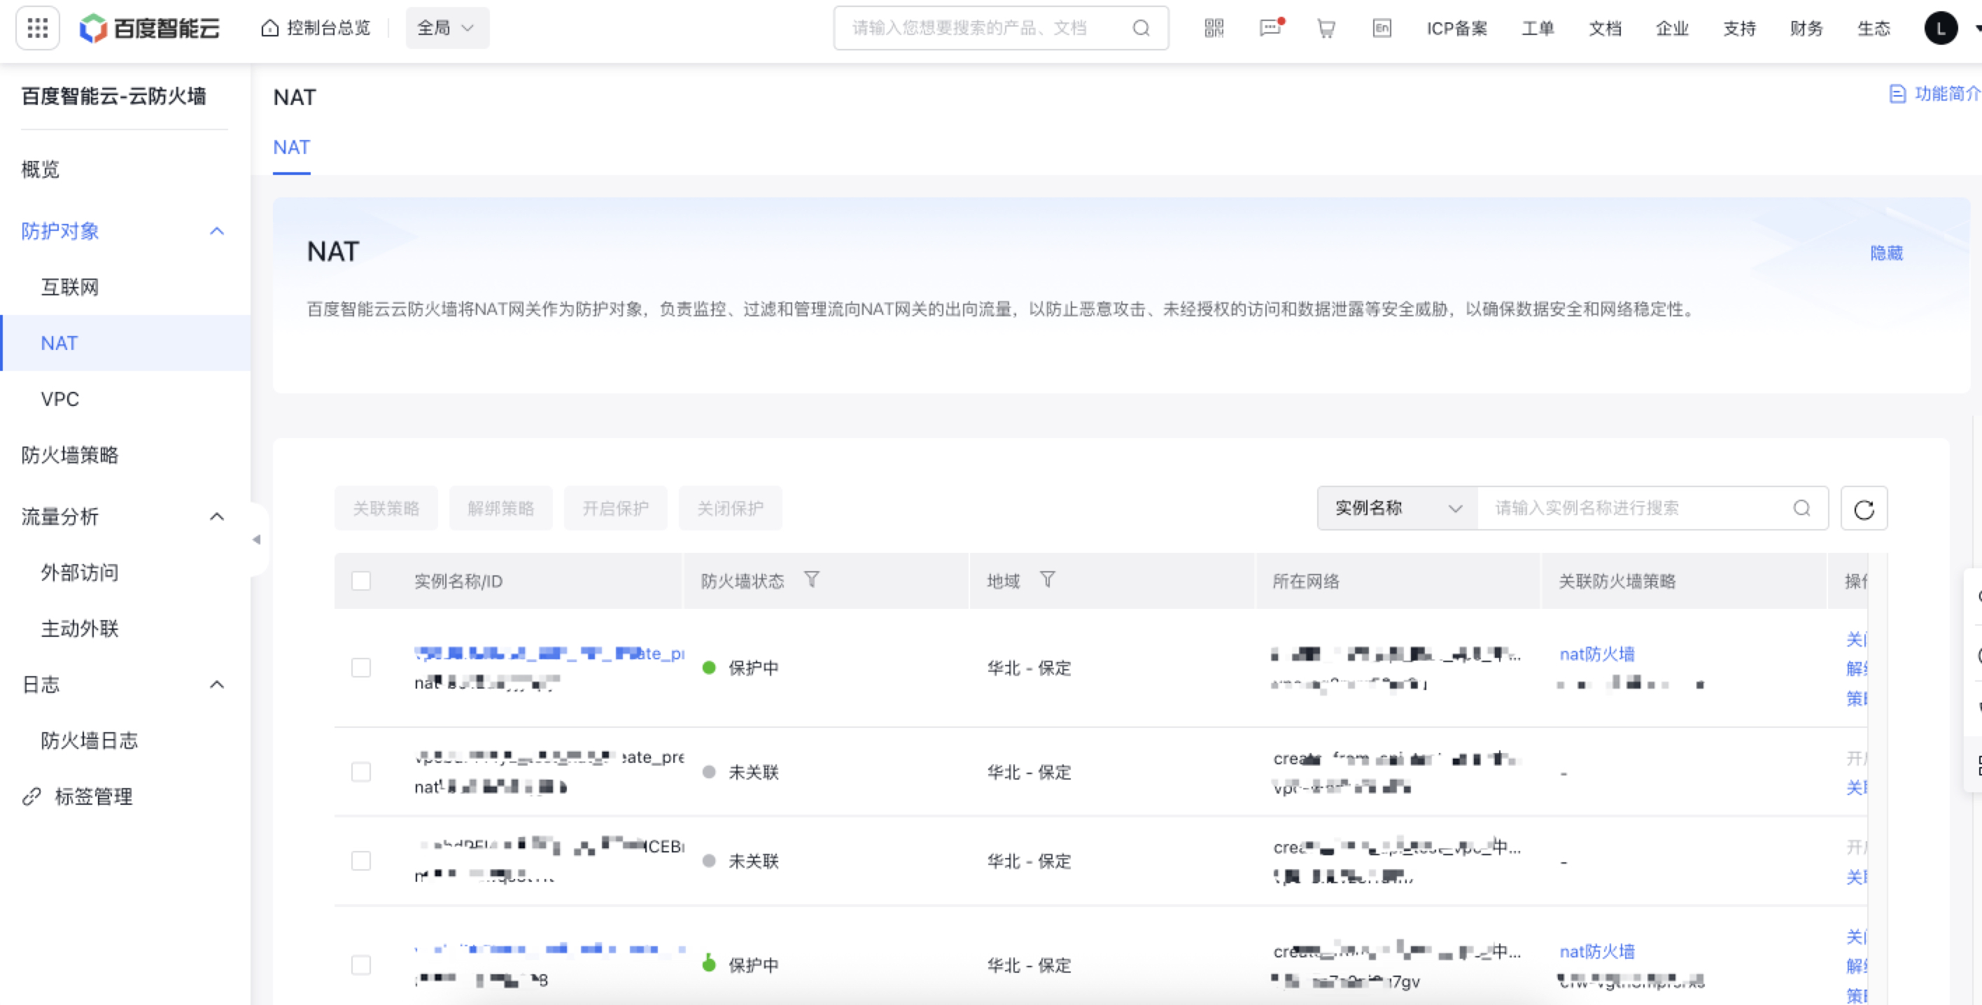The image size is (1982, 1005).
Task: Open the shopping cart icon
Action: point(1326,29)
